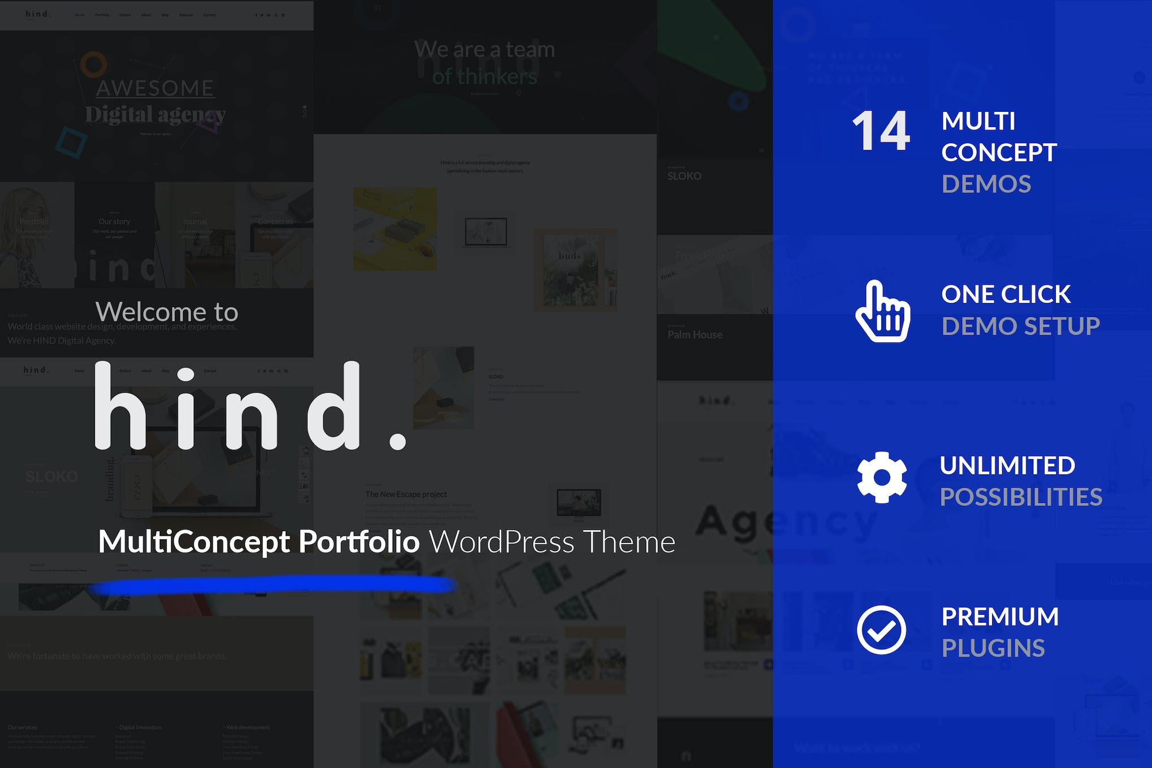The height and width of the screenshot is (768, 1152).
Task: Open the Blog menu item
Action: (x=164, y=15)
